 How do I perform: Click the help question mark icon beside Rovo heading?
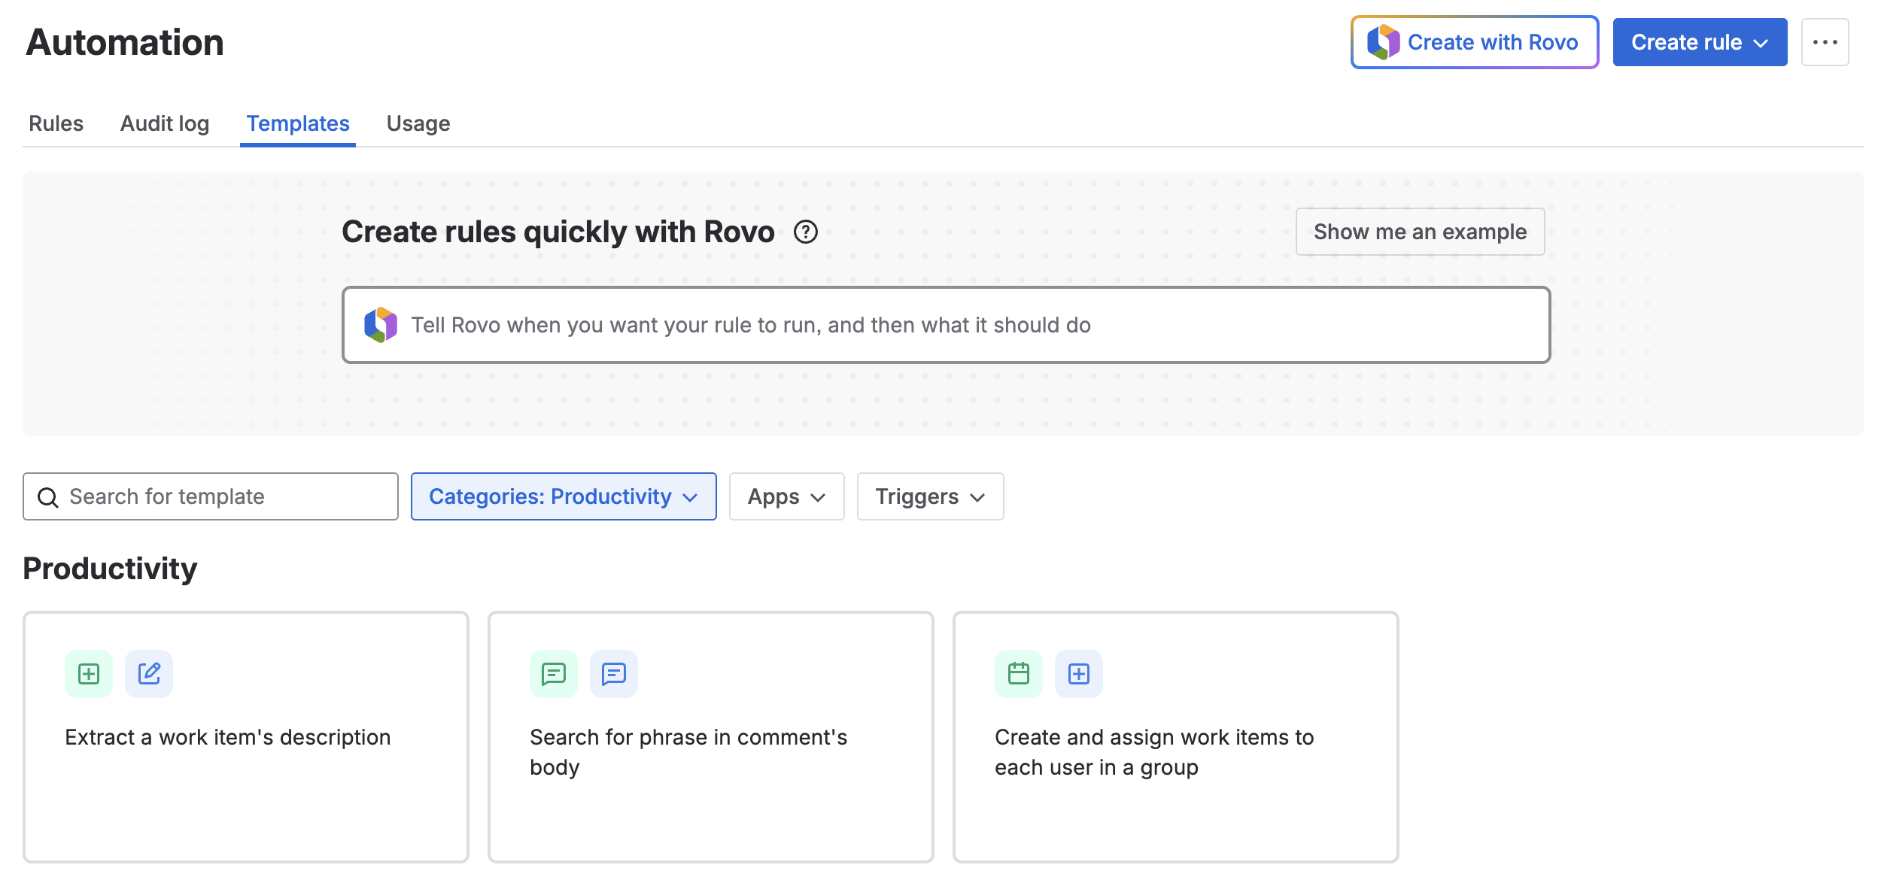805,232
